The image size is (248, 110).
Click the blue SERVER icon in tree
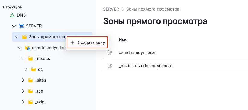(x=21, y=26)
